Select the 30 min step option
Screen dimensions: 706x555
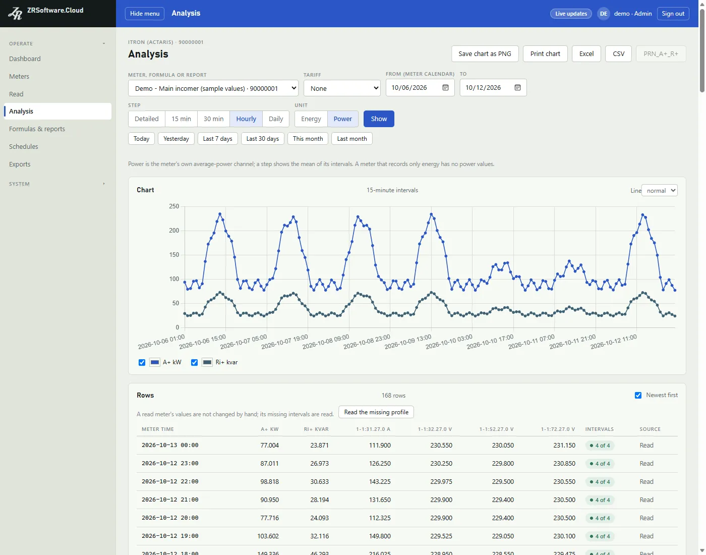[x=213, y=119]
